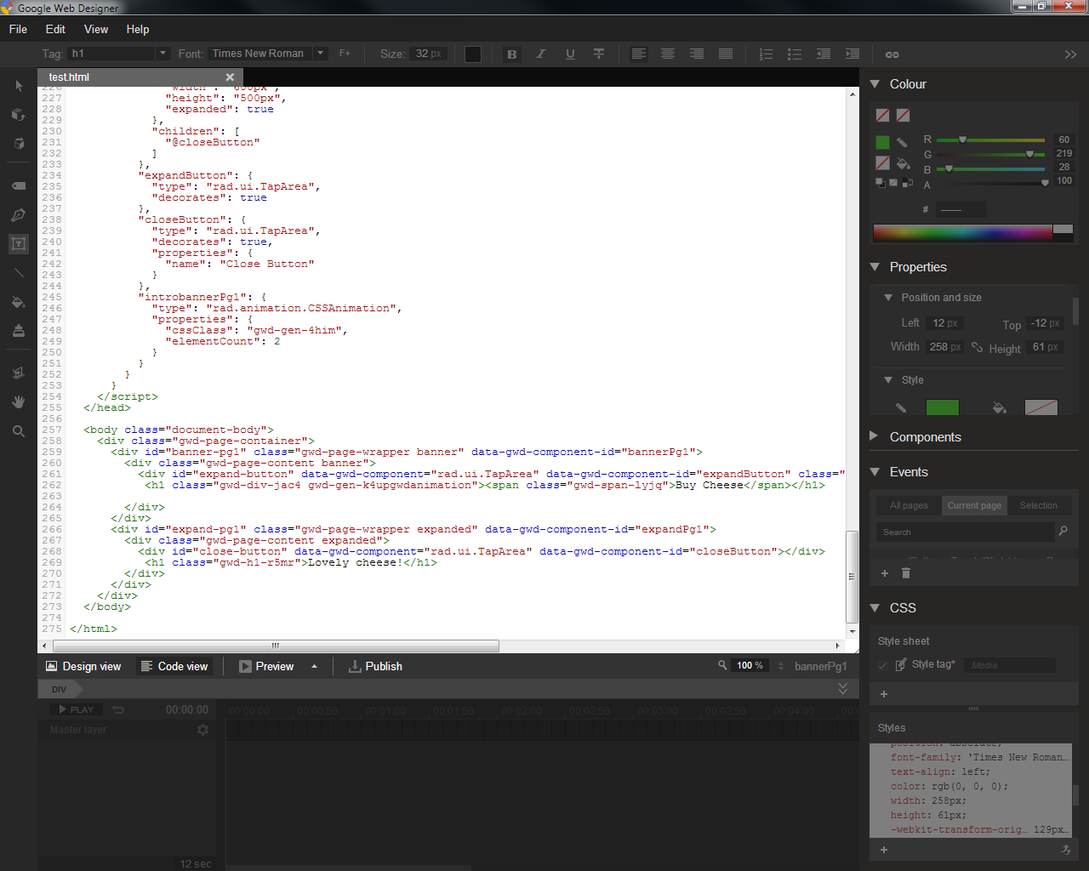This screenshot has width=1089, height=871.
Task: Toggle bold text formatting
Action: tap(512, 54)
